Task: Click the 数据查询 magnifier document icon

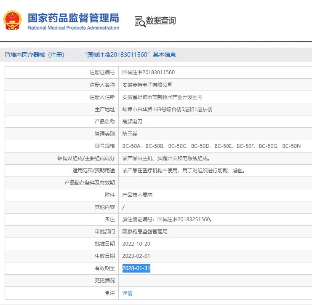Action: point(140,21)
